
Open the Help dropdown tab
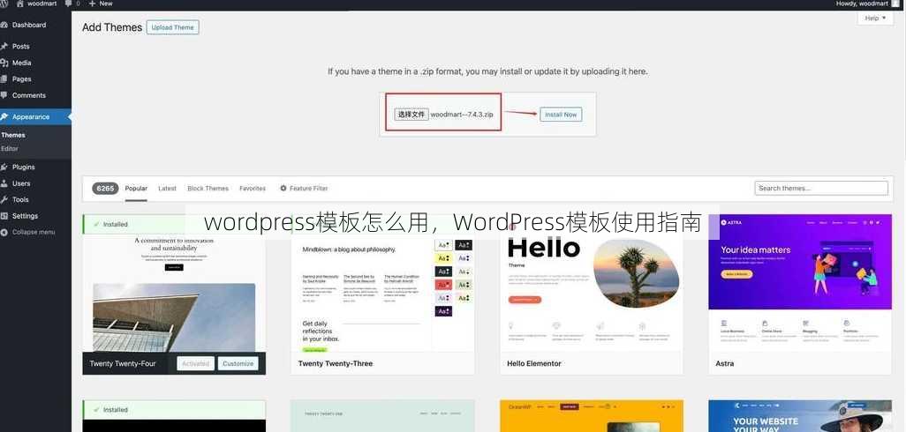(x=875, y=19)
